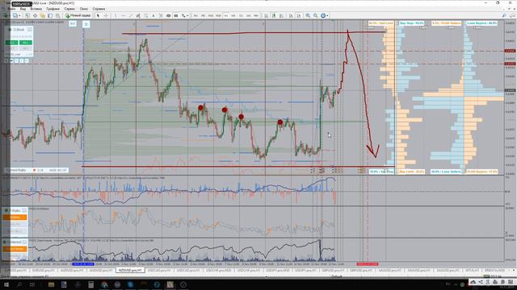Screen dimensions: 517x290
Task: Click blue highlighted date on time axis
Action: 83,264
